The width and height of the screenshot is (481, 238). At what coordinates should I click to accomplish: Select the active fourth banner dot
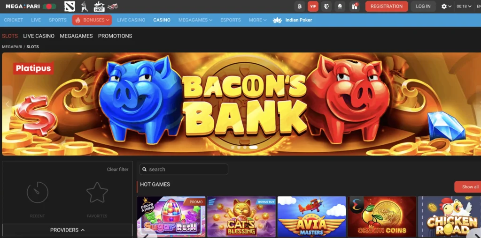pyautogui.click(x=253, y=147)
